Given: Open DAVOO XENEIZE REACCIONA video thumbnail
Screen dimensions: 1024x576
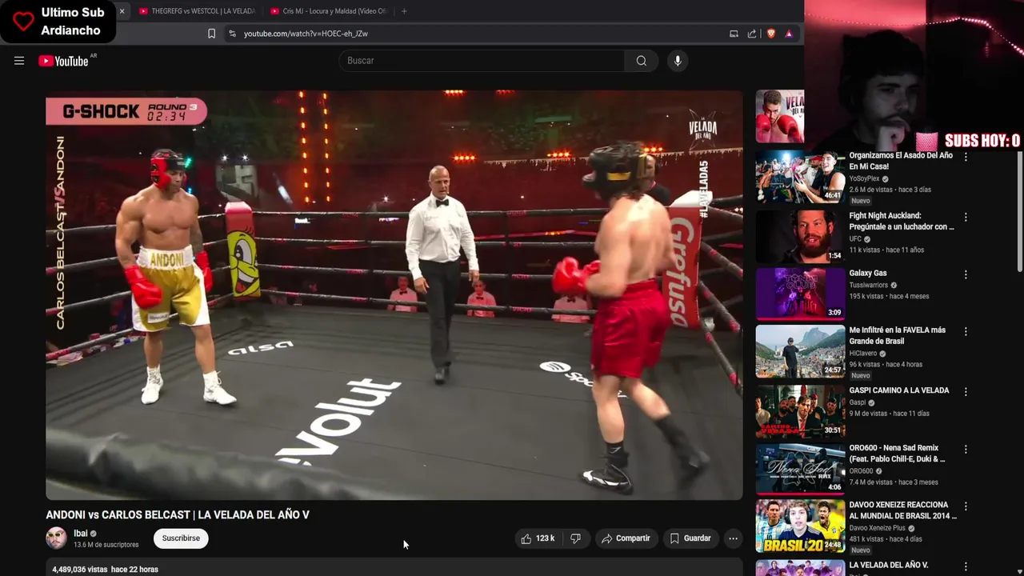Looking at the screenshot, I should (800, 526).
